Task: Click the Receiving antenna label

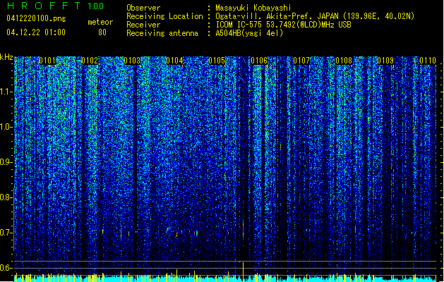Action: [162, 33]
